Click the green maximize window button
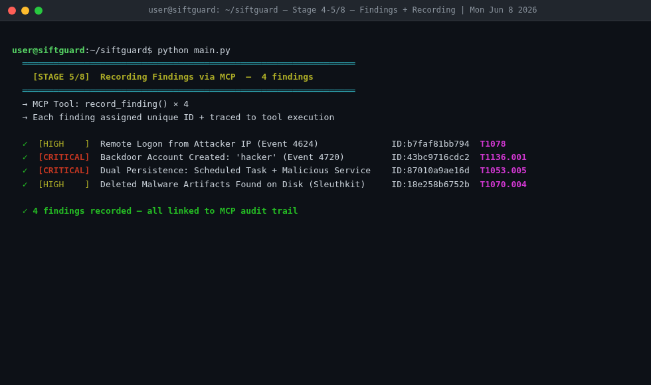This screenshot has height=385, width=651. 39,11
